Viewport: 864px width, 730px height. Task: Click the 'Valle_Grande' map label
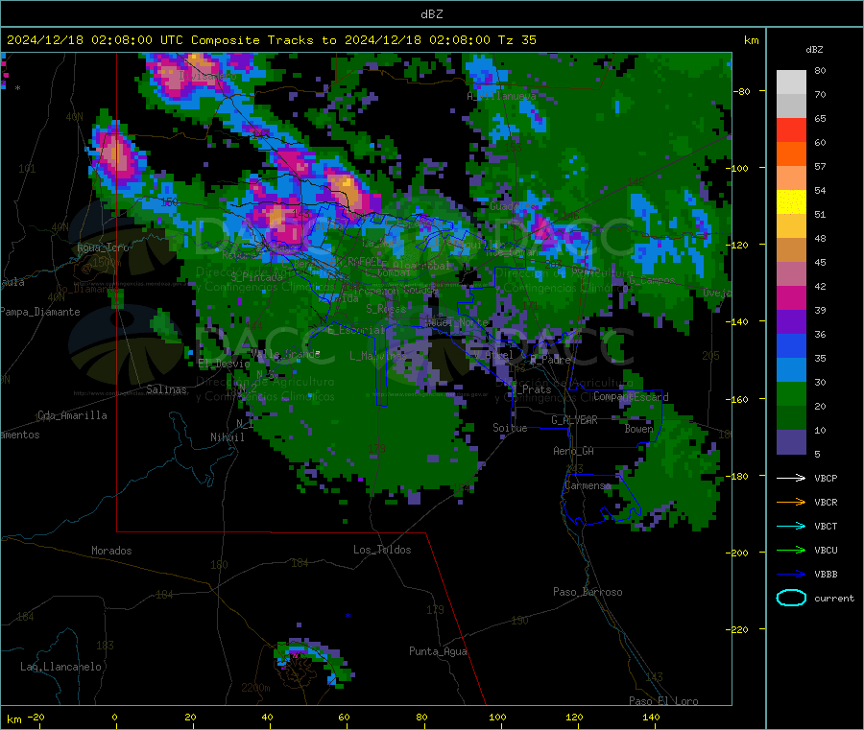[285, 354]
